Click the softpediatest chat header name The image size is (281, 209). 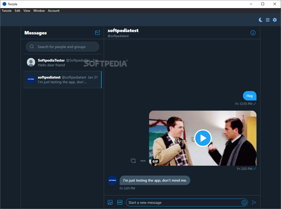pos(123,31)
